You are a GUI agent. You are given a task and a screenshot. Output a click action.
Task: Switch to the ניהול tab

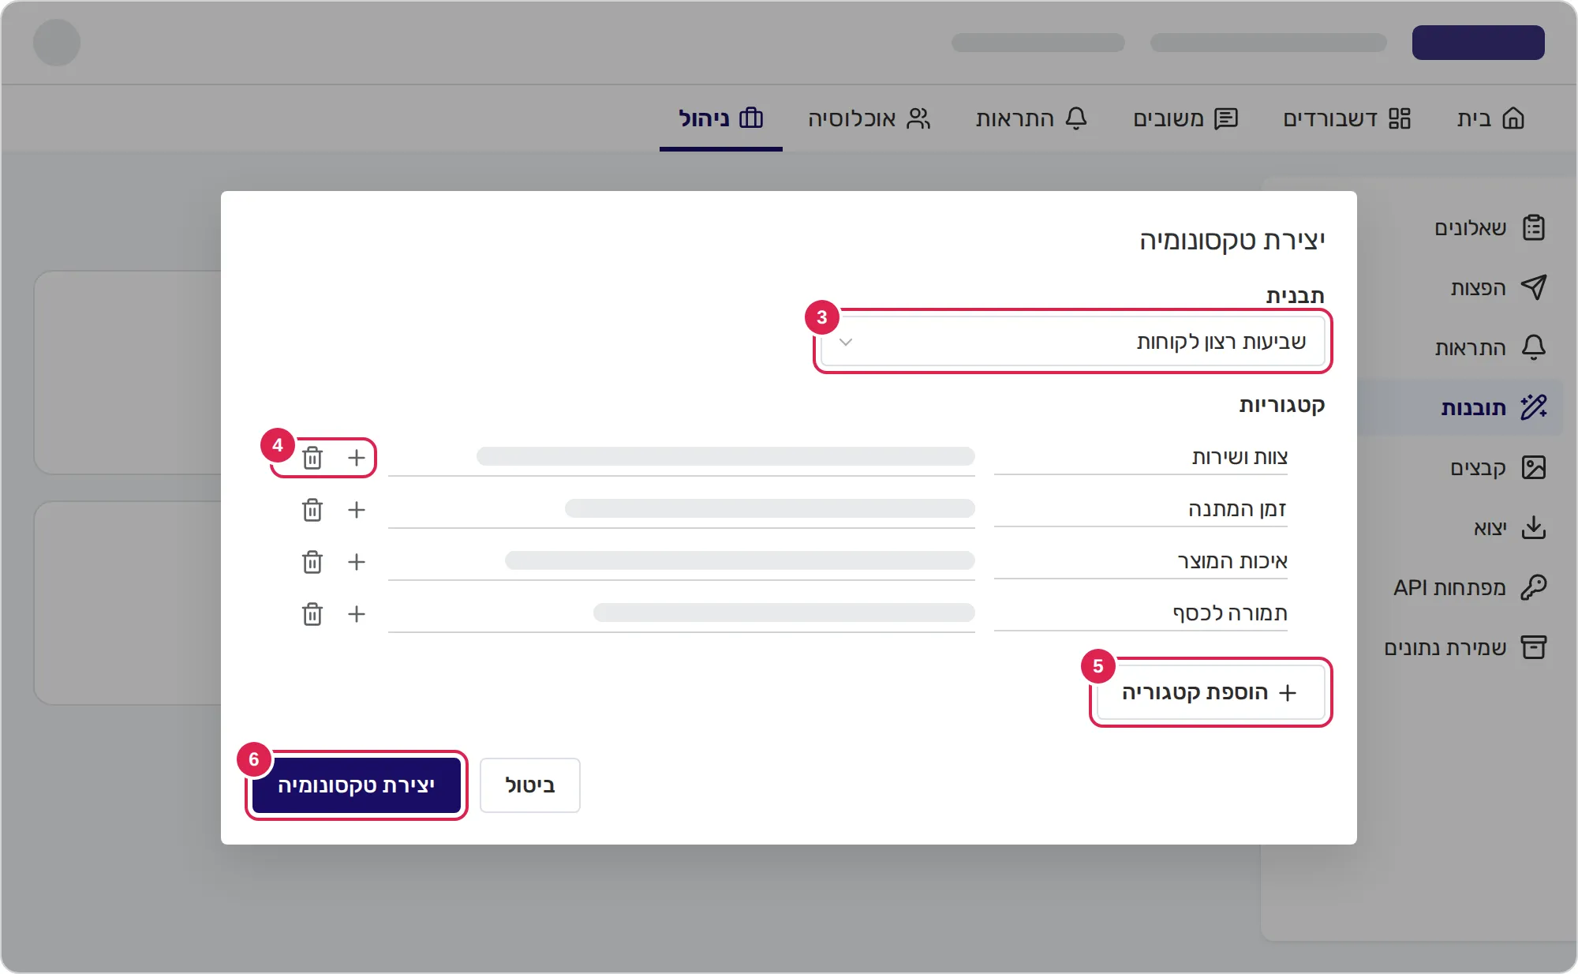[x=721, y=118]
